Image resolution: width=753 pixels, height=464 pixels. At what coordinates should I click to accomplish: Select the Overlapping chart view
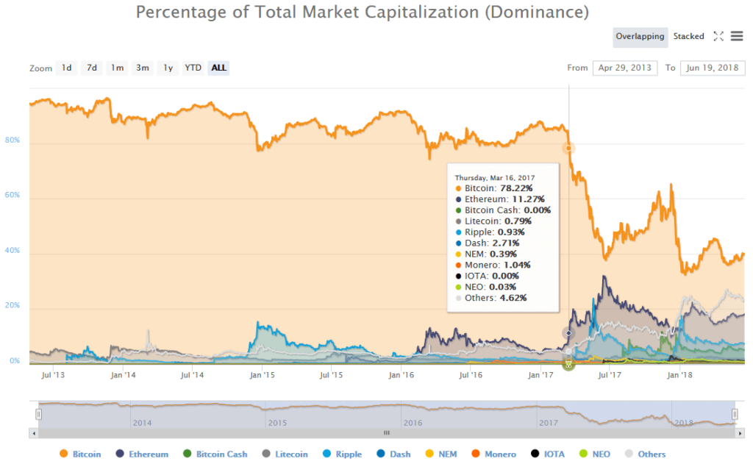click(x=640, y=35)
